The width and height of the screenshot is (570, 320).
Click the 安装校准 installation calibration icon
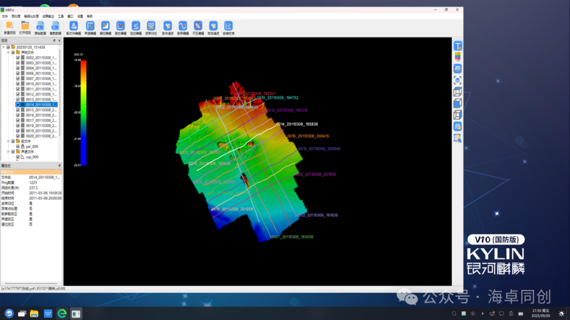[229, 27]
